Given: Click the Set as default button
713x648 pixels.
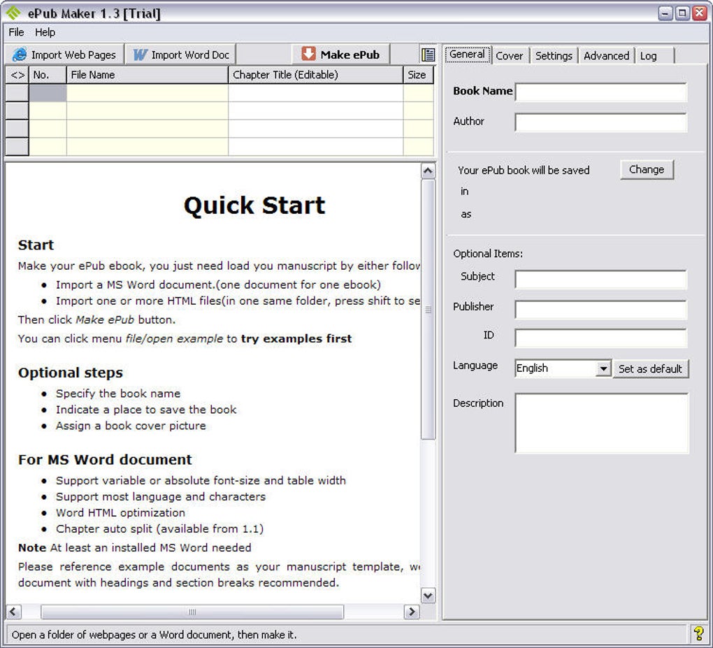Looking at the screenshot, I should coord(650,369).
